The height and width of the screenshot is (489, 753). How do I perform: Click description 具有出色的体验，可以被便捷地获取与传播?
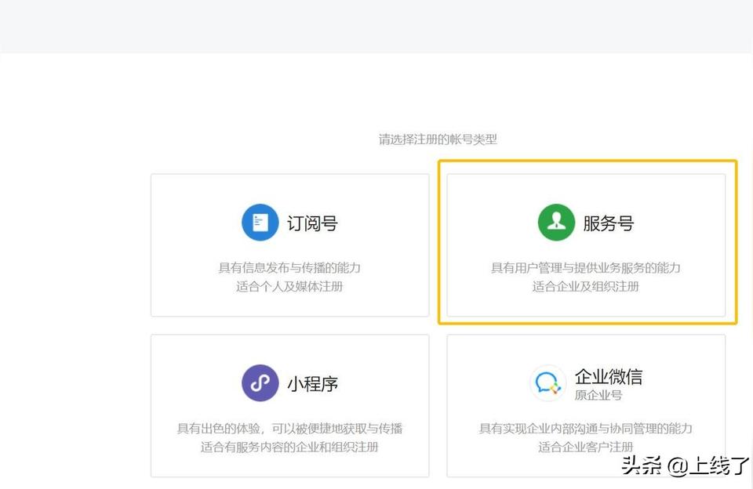289,428
